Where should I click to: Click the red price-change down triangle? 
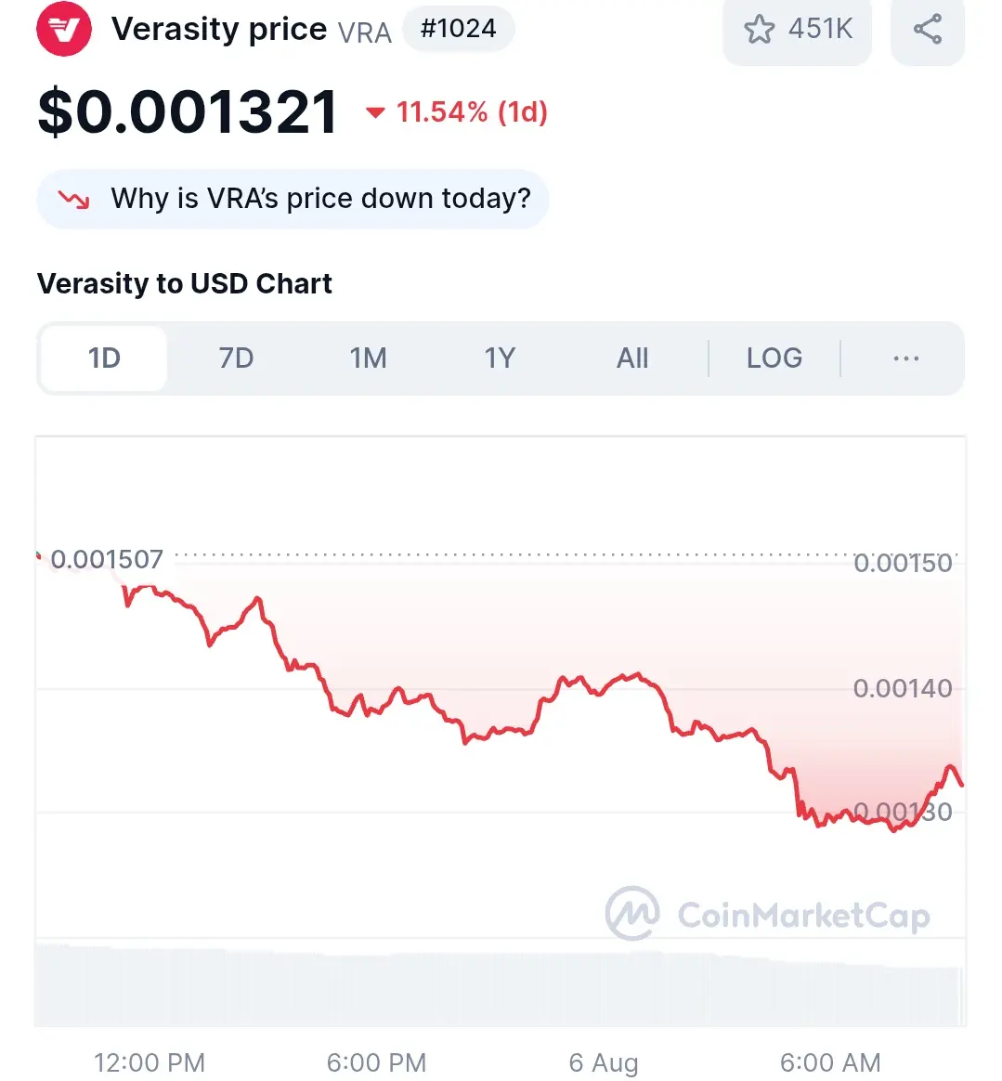[375, 112]
